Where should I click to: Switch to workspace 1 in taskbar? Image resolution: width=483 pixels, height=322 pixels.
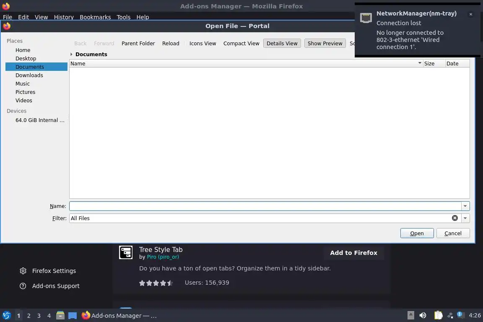[18, 316]
